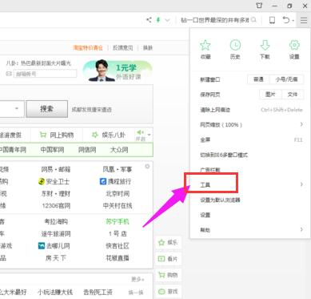Open the Settings (设置) gear icon
The image size is (311, 299).
[x=294, y=46]
